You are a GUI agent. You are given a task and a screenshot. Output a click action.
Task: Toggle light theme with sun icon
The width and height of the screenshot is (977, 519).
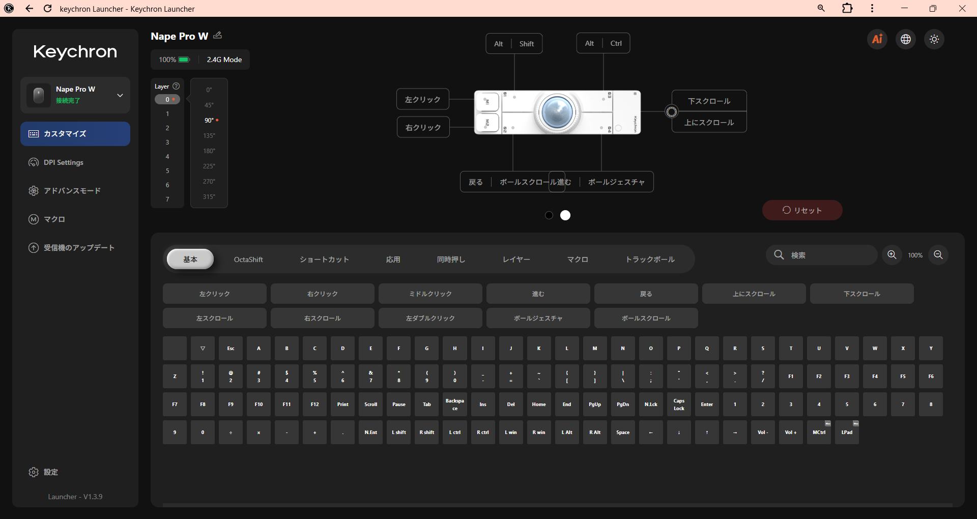934,39
